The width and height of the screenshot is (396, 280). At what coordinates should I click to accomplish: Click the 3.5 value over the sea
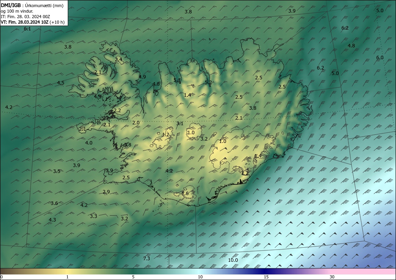[x=57, y=171]
